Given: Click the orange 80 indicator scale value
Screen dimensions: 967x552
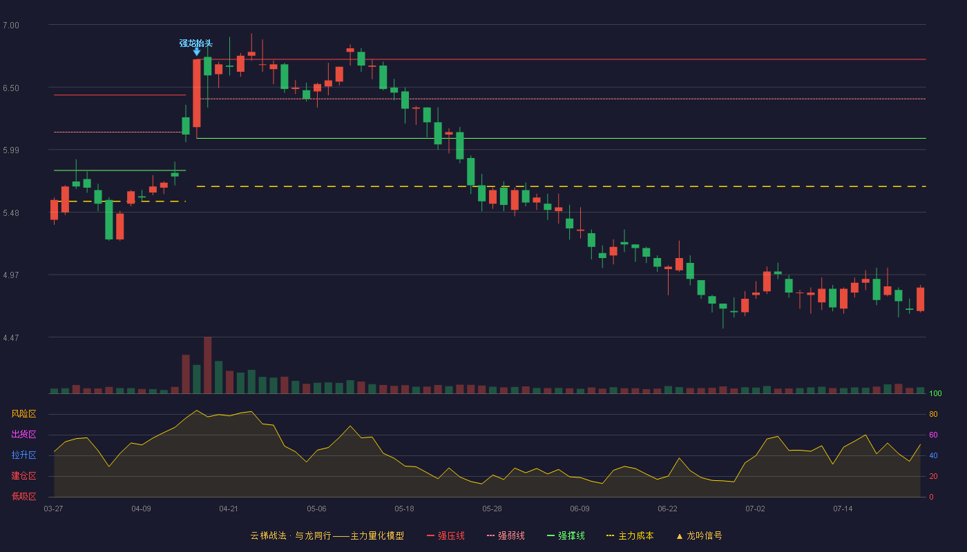Looking at the screenshot, I should coord(932,414).
